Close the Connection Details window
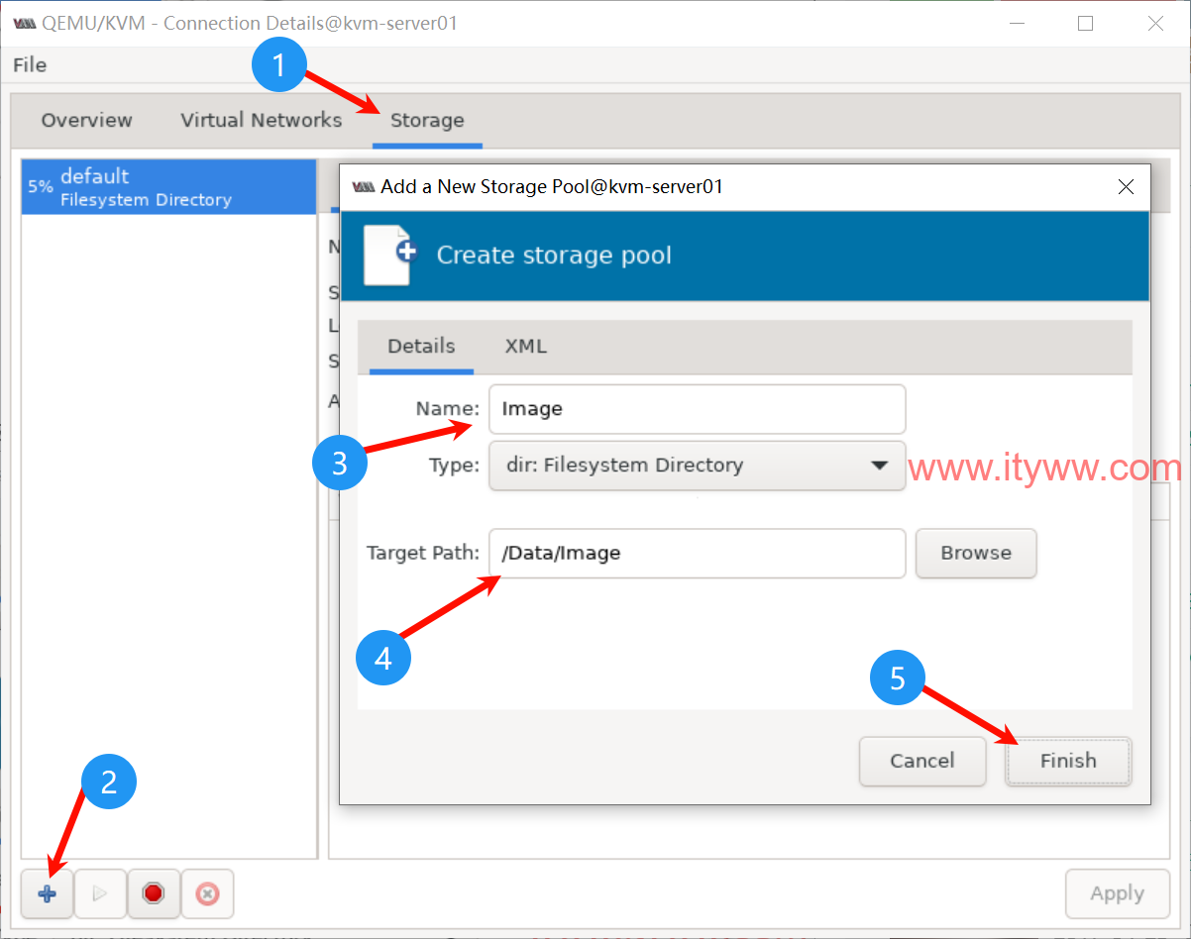The width and height of the screenshot is (1191, 939). (1155, 24)
